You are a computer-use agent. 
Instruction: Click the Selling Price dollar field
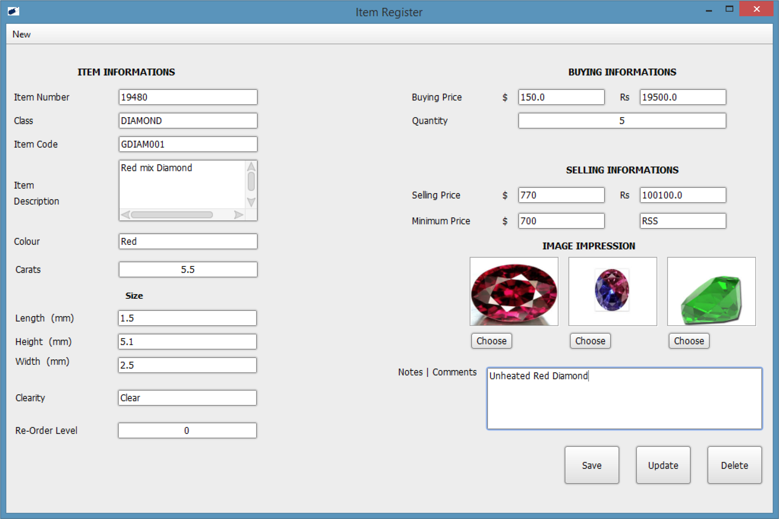coord(561,195)
